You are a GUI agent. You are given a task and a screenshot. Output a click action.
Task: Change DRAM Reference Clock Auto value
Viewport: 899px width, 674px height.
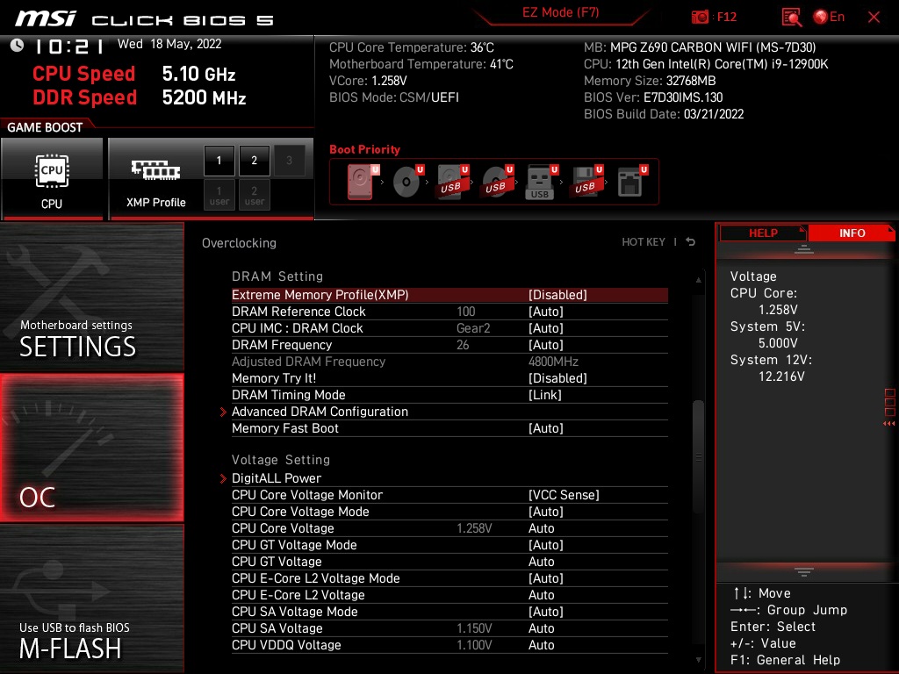click(x=449, y=312)
